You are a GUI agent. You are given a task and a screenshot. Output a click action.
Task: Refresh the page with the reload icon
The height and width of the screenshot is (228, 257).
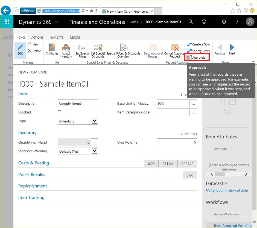tap(96, 11)
